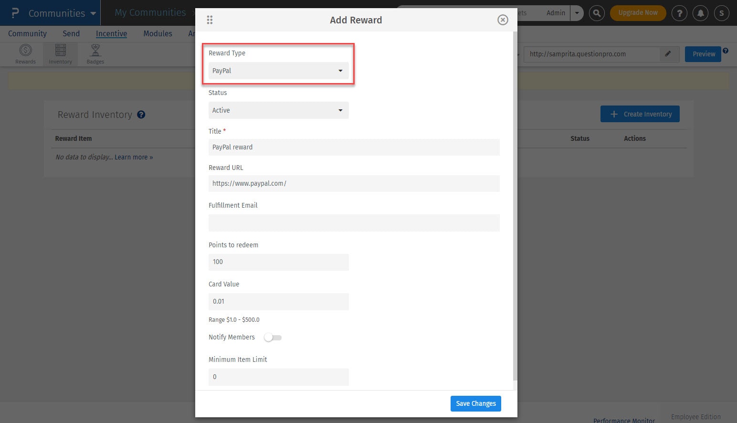Click the help icon beside Reward Inventory
Viewport: 737px width, 423px height.
[141, 114]
